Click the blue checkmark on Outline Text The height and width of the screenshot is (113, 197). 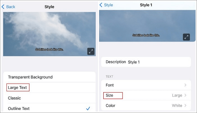tap(88, 108)
